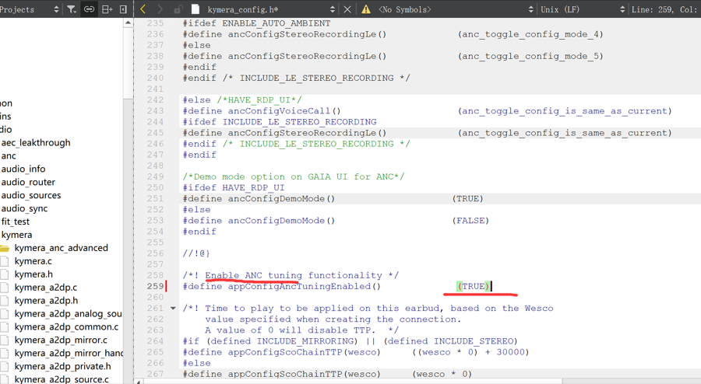Click the horizontal scrollbar left arrow
701x384 pixels.
click(139, 382)
